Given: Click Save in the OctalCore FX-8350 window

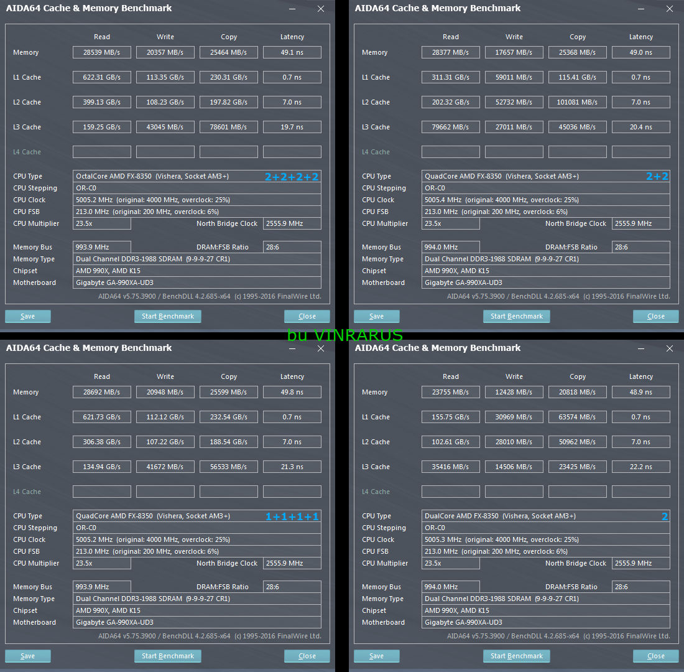Looking at the screenshot, I should click(x=27, y=316).
